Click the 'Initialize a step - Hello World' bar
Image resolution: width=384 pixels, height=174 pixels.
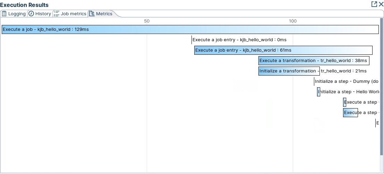[318, 92]
